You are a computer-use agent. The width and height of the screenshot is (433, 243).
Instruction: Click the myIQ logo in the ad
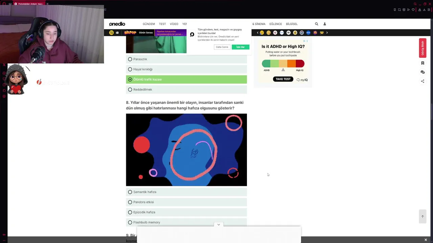[302, 80]
